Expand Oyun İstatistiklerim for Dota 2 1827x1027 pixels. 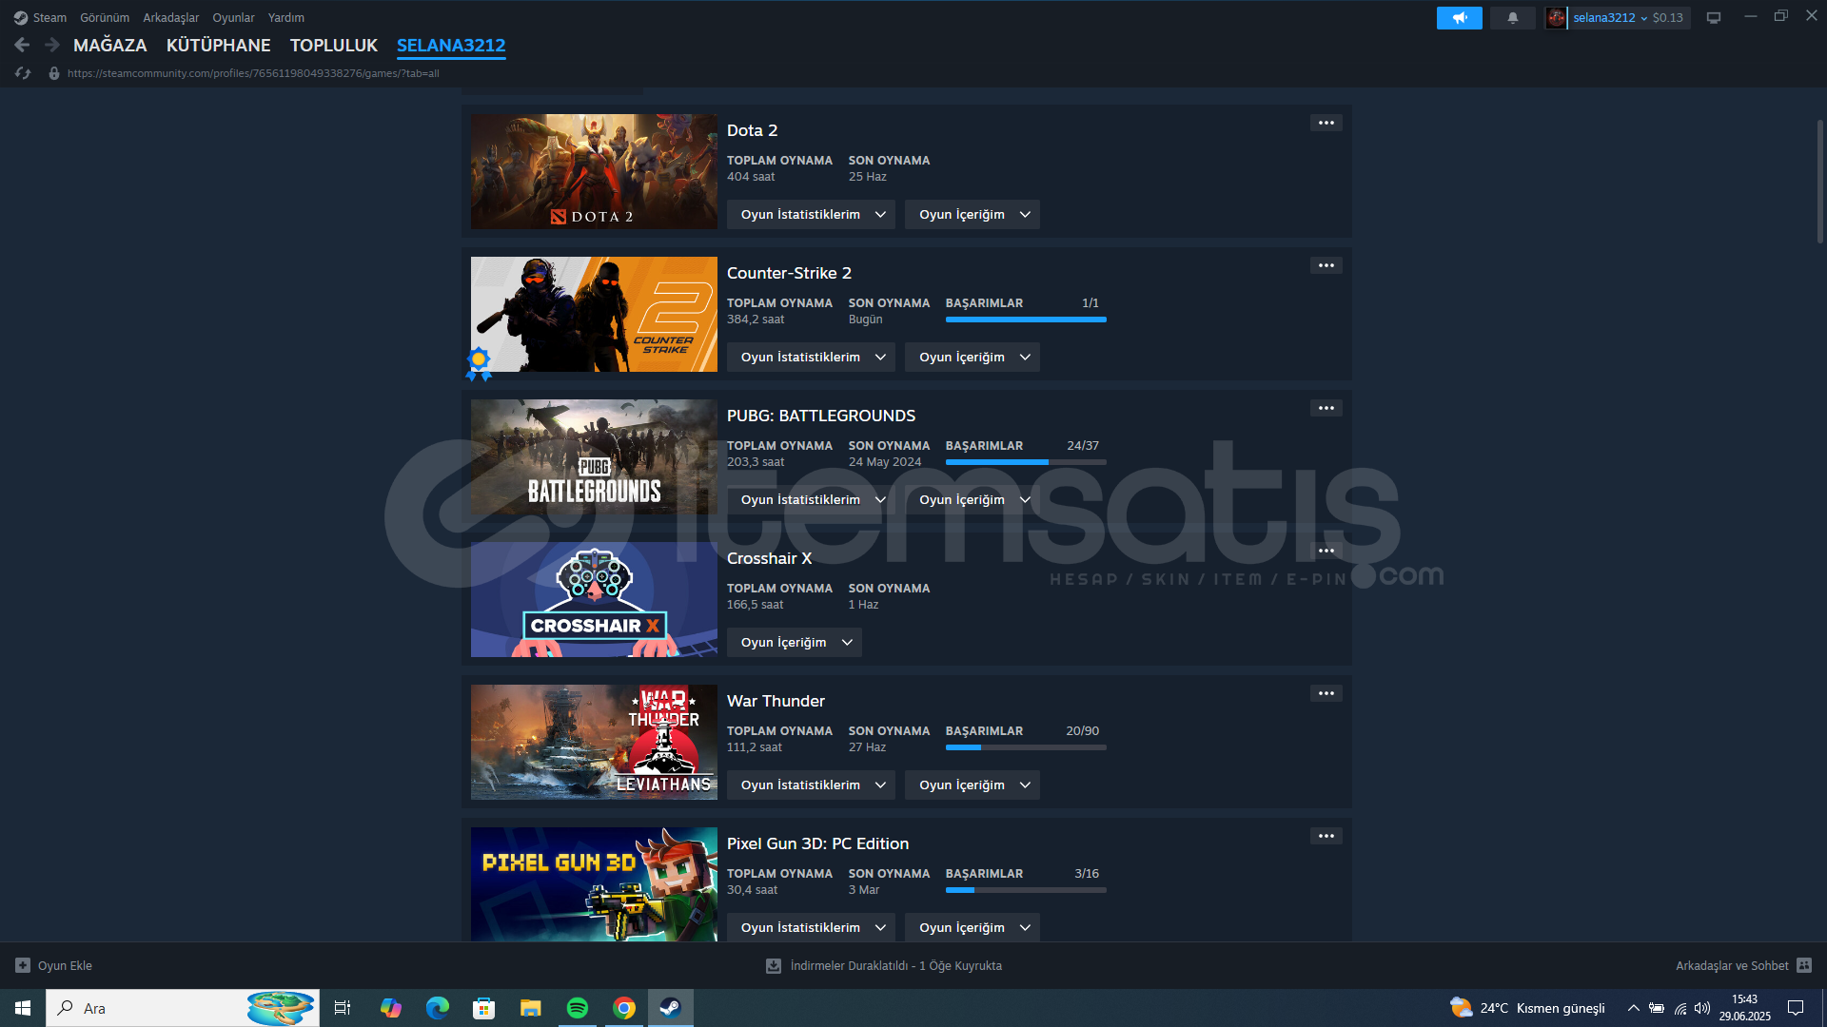click(811, 214)
